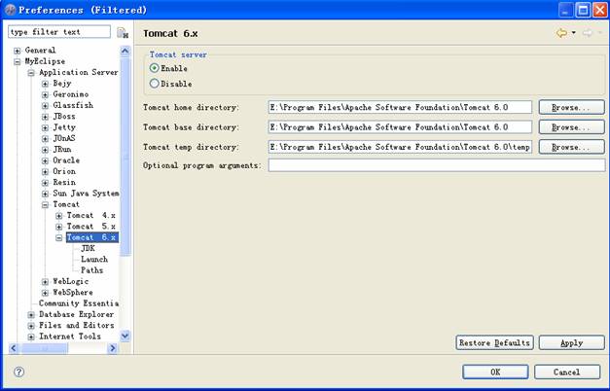Image resolution: width=610 pixels, height=391 pixels.
Task: Expand the Tomcat 4.x node
Action: point(59,216)
